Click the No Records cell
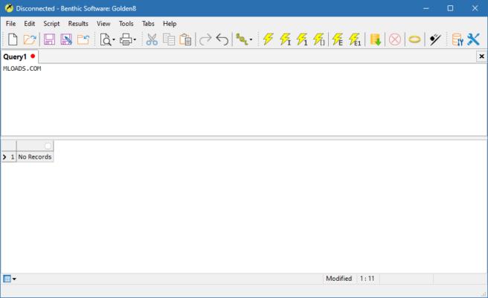The width and height of the screenshot is (488, 298). (x=35, y=156)
